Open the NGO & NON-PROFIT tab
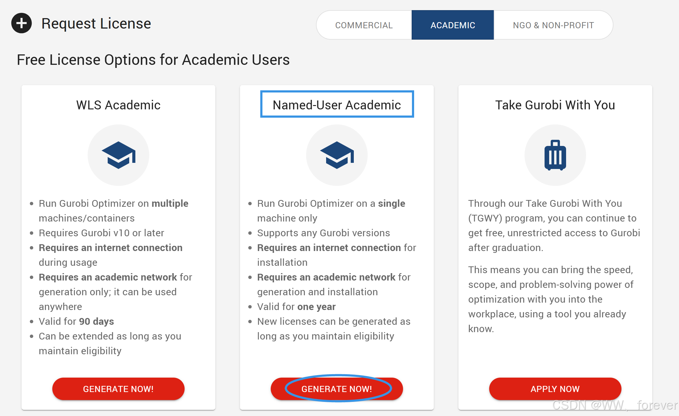The image size is (679, 416). click(x=553, y=25)
